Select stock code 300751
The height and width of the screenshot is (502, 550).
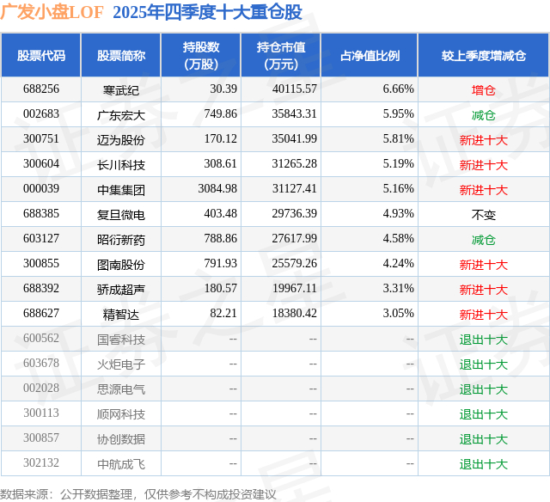(x=41, y=139)
